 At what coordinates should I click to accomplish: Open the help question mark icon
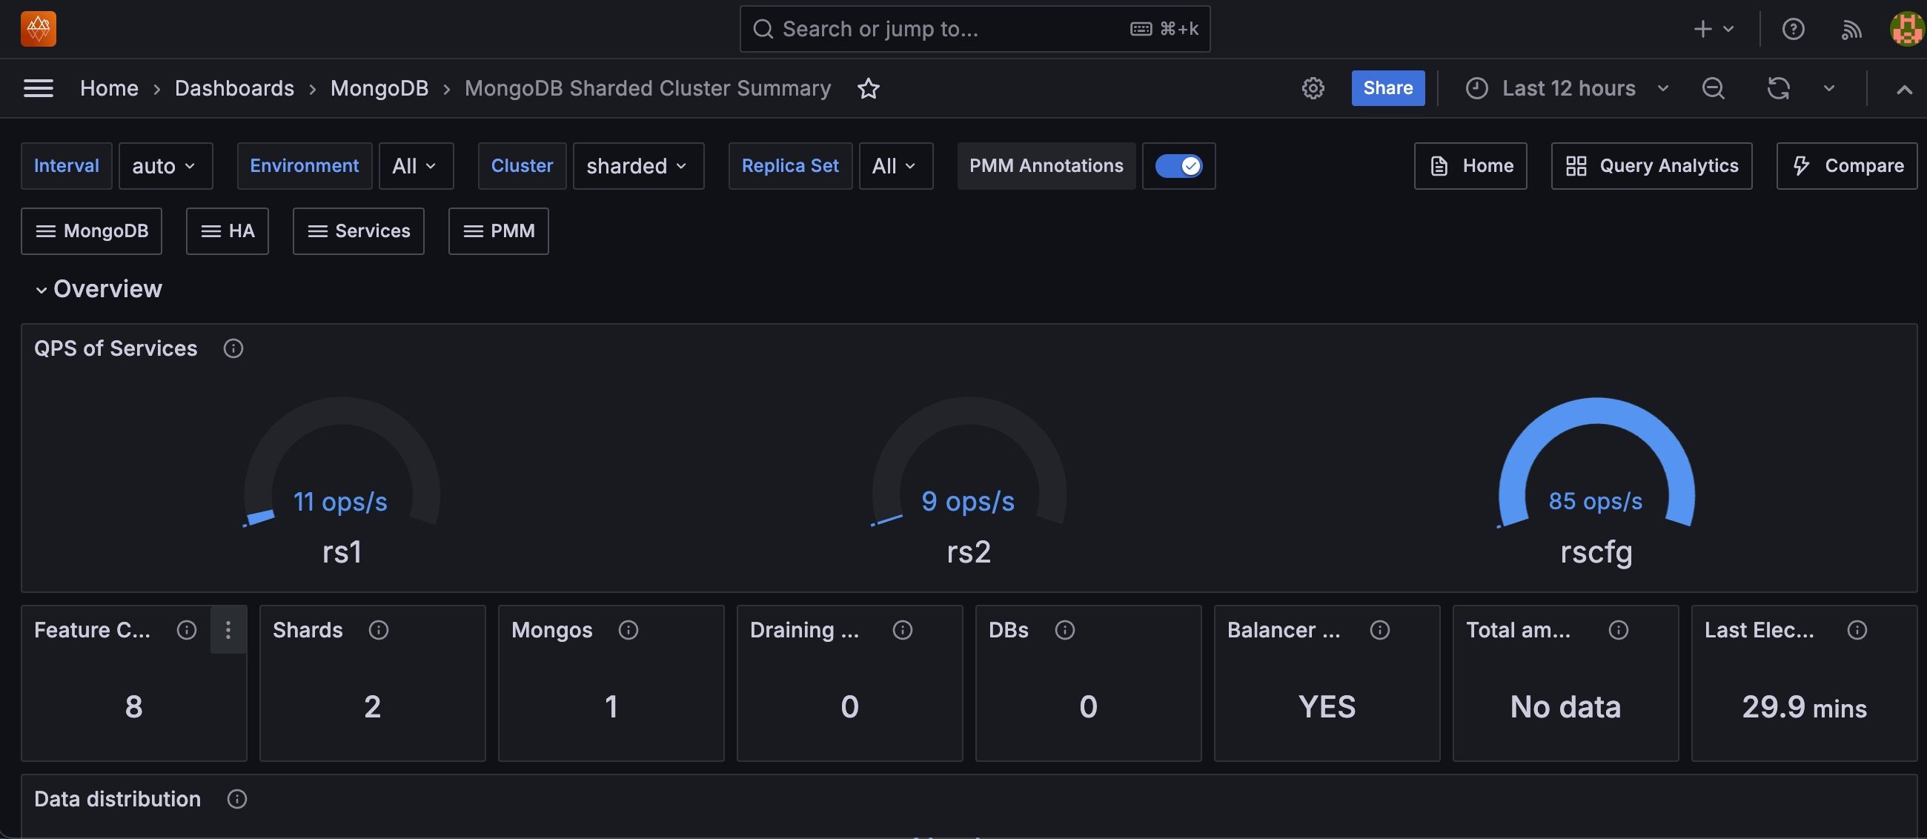pyautogui.click(x=1793, y=29)
